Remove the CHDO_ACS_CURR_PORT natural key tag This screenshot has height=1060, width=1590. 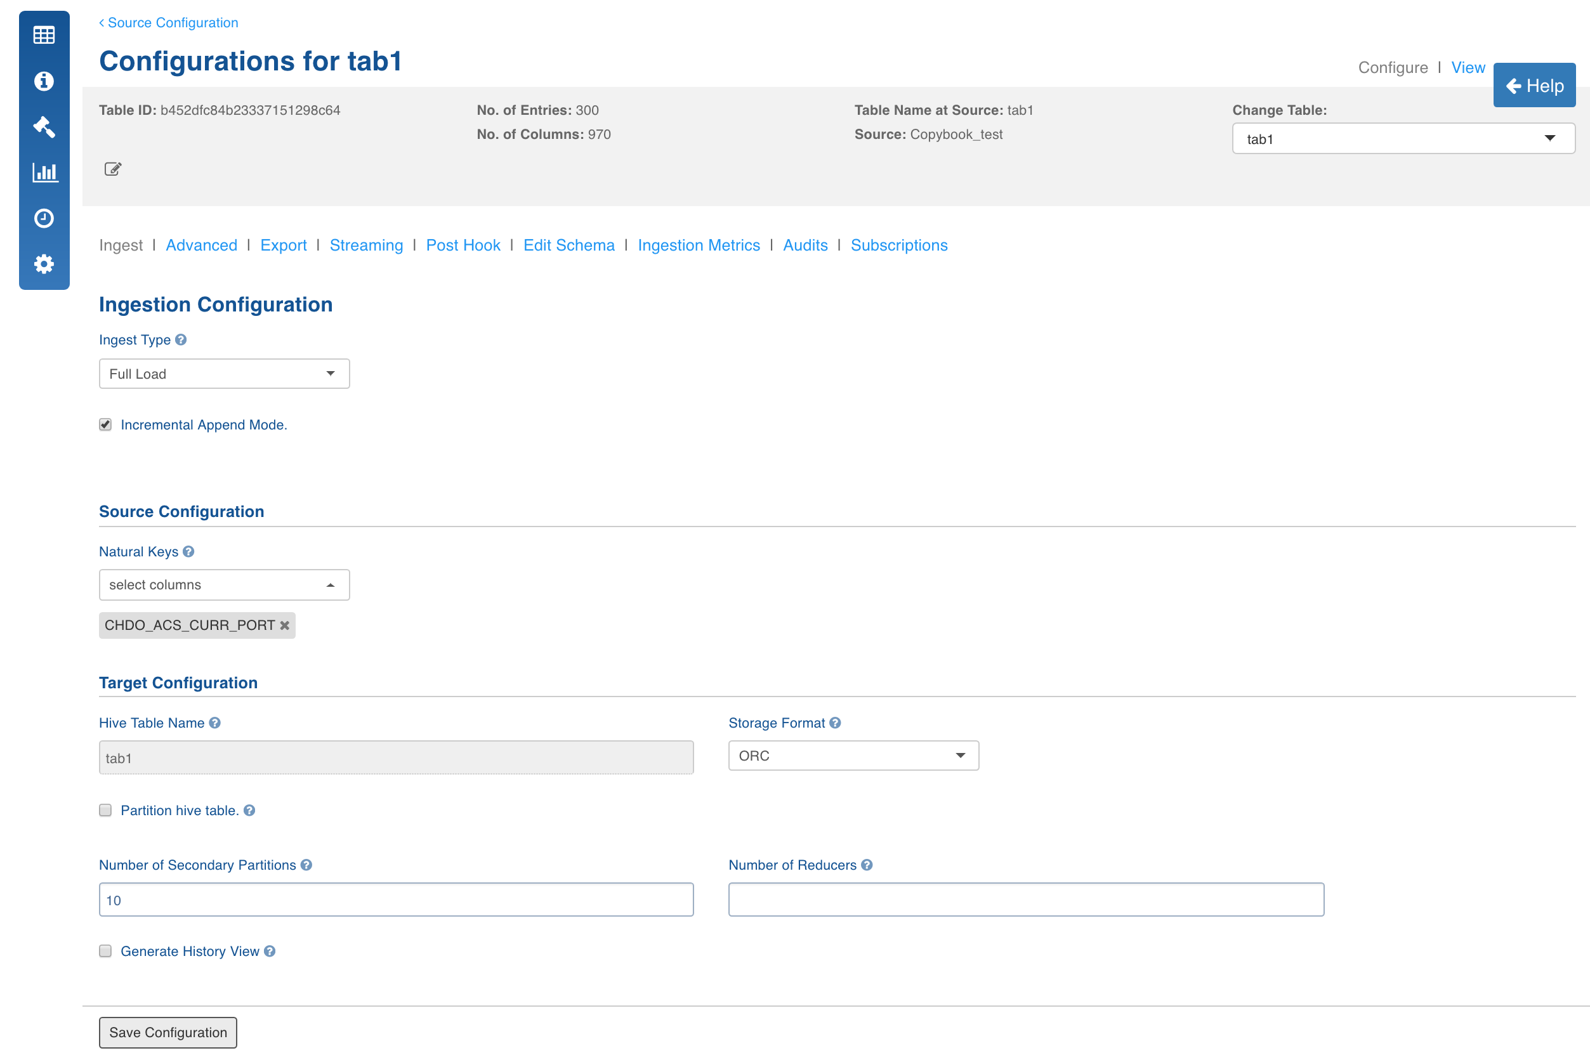(285, 625)
